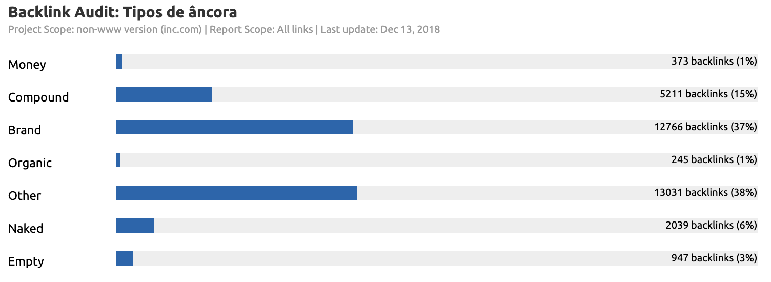Choose the Organic anchor type label
Viewport: 771px width, 282px height.
30,163
